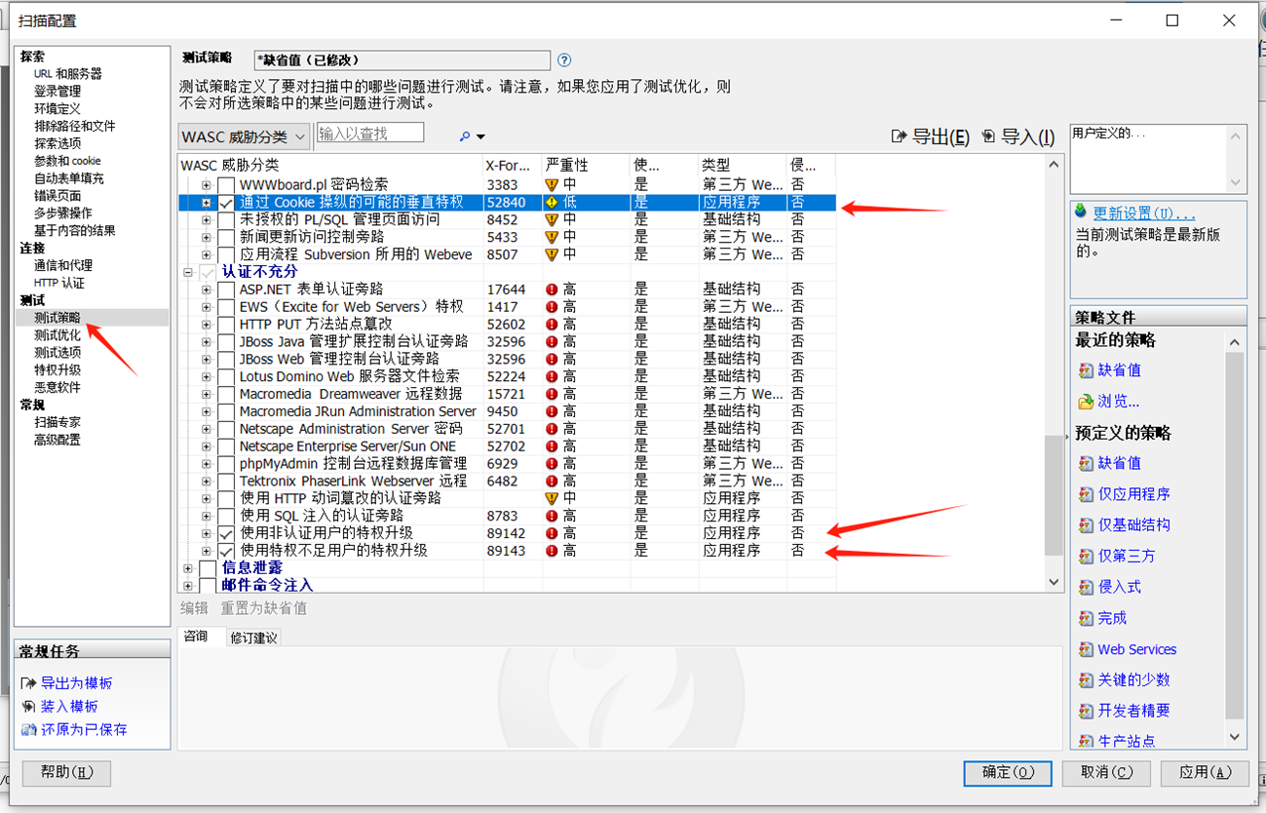Click the 更新设置 update icon
The height and width of the screenshot is (813, 1266).
point(1080,212)
